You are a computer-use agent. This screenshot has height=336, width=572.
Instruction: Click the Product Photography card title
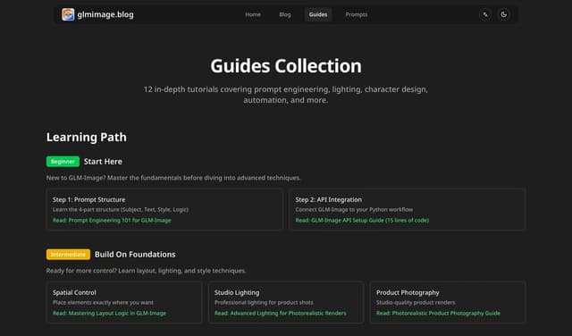tap(408, 292)
